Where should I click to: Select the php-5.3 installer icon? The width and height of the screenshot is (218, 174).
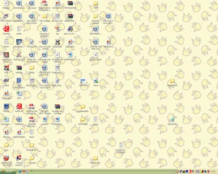click(70, 29)
